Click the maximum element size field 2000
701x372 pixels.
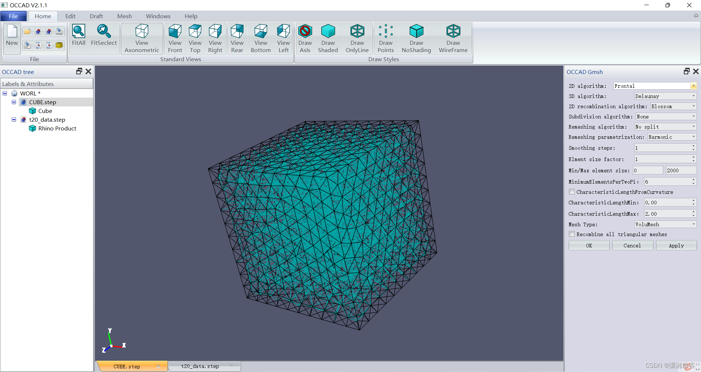[x=681, y=170]
